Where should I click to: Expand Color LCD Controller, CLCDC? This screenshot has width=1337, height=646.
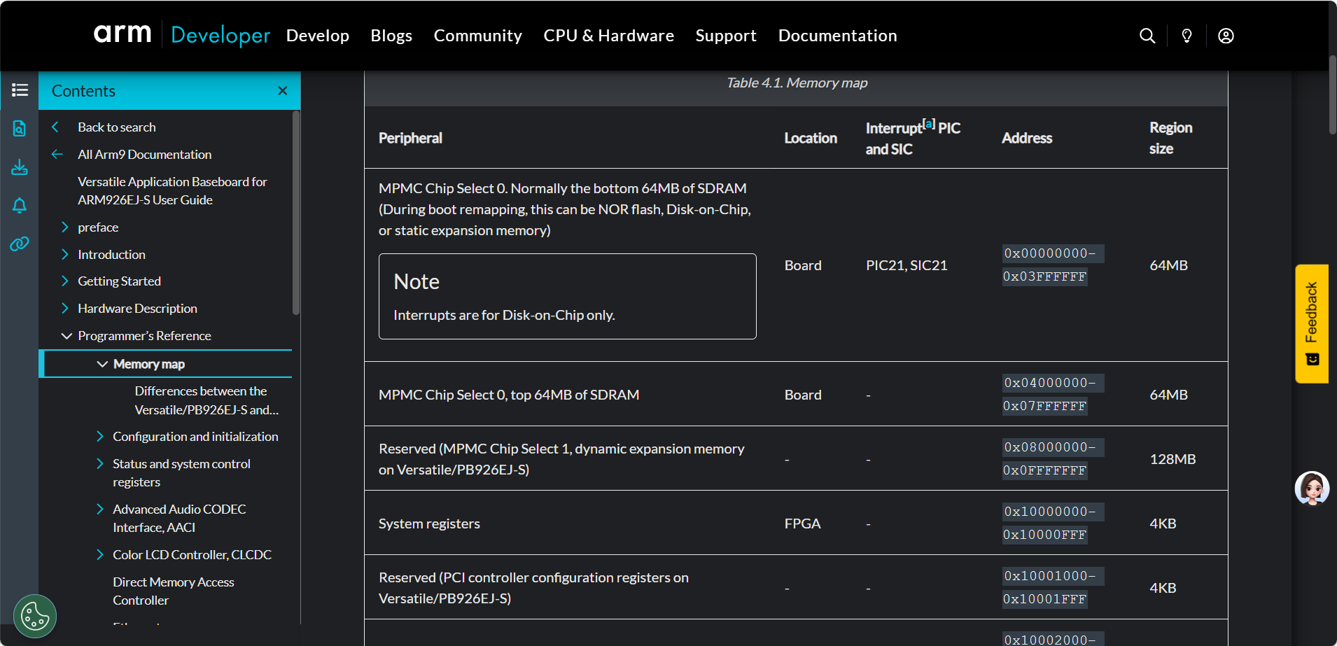point(100,554)
